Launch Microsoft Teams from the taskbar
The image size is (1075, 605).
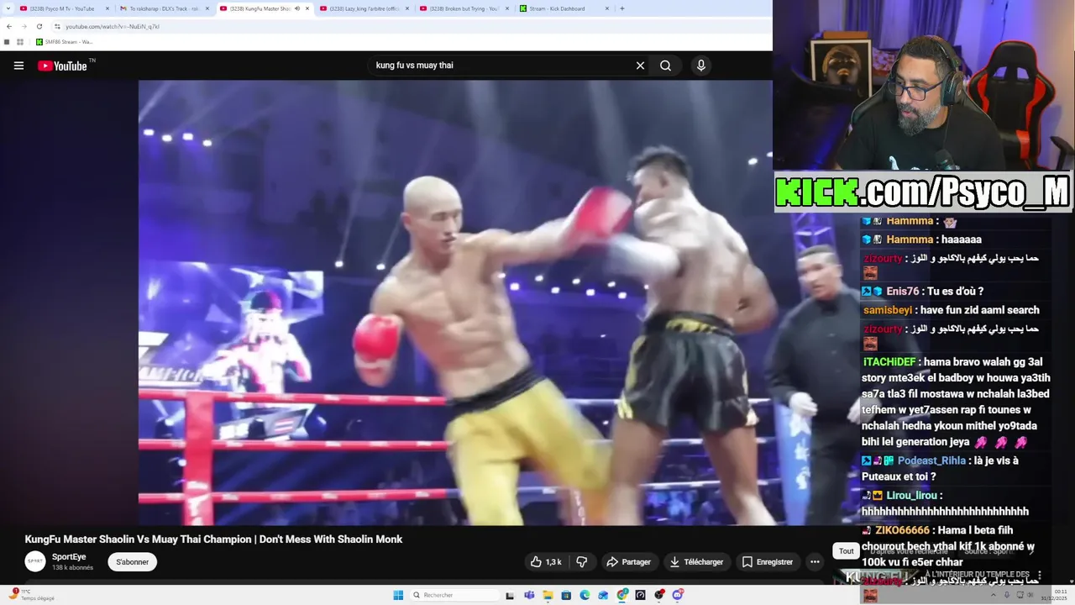[x=529, y=595]
